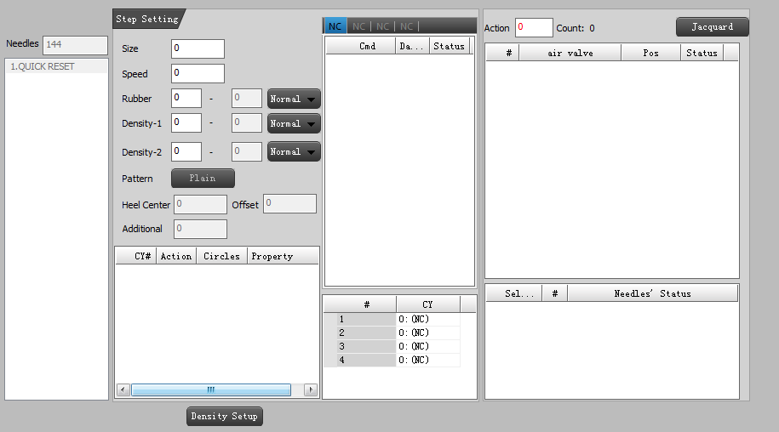Select the fourth NC tab

pos(406,26)
